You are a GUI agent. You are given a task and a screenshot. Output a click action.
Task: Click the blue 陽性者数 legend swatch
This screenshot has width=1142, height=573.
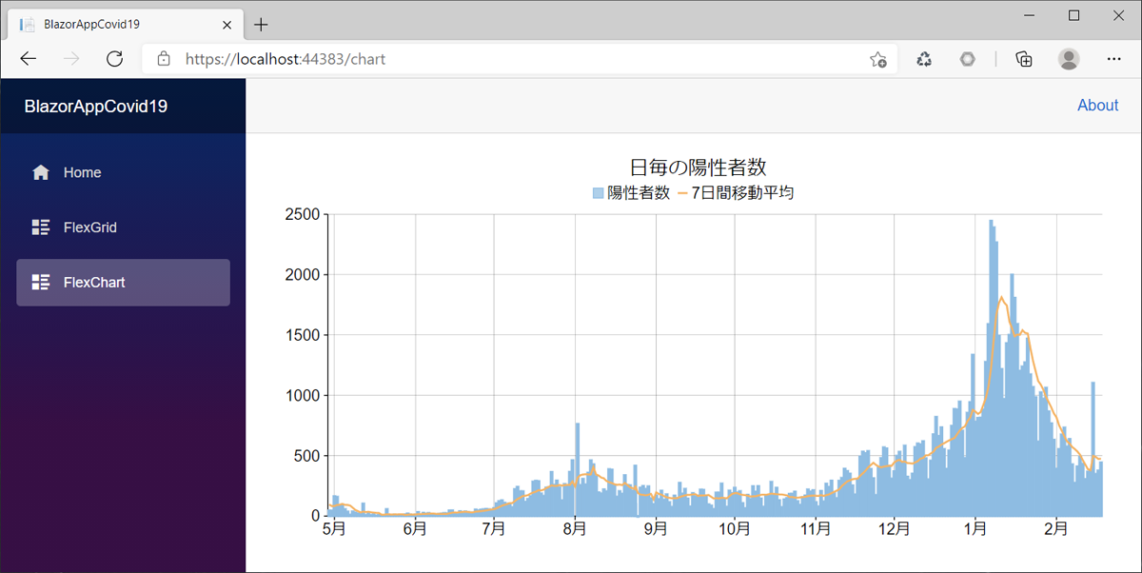click(598, 193)
